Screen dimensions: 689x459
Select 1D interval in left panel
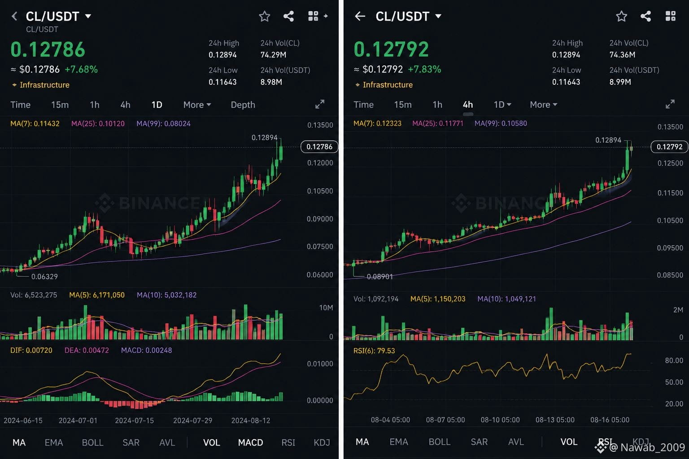coord(157,104)
